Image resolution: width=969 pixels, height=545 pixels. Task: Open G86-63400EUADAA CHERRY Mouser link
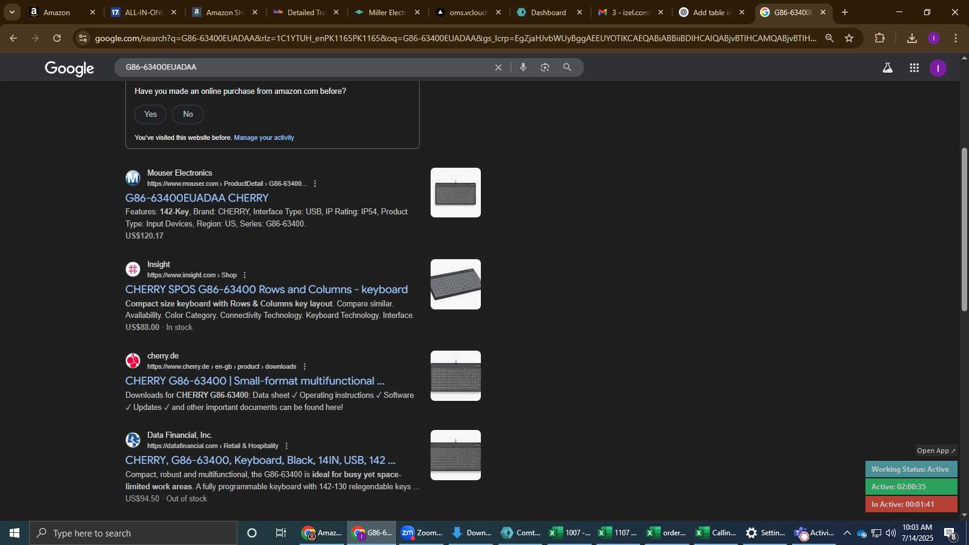(197, 198)
